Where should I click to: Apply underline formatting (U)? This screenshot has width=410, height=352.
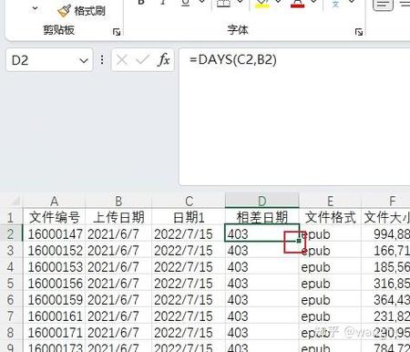[x=185, y=3]
